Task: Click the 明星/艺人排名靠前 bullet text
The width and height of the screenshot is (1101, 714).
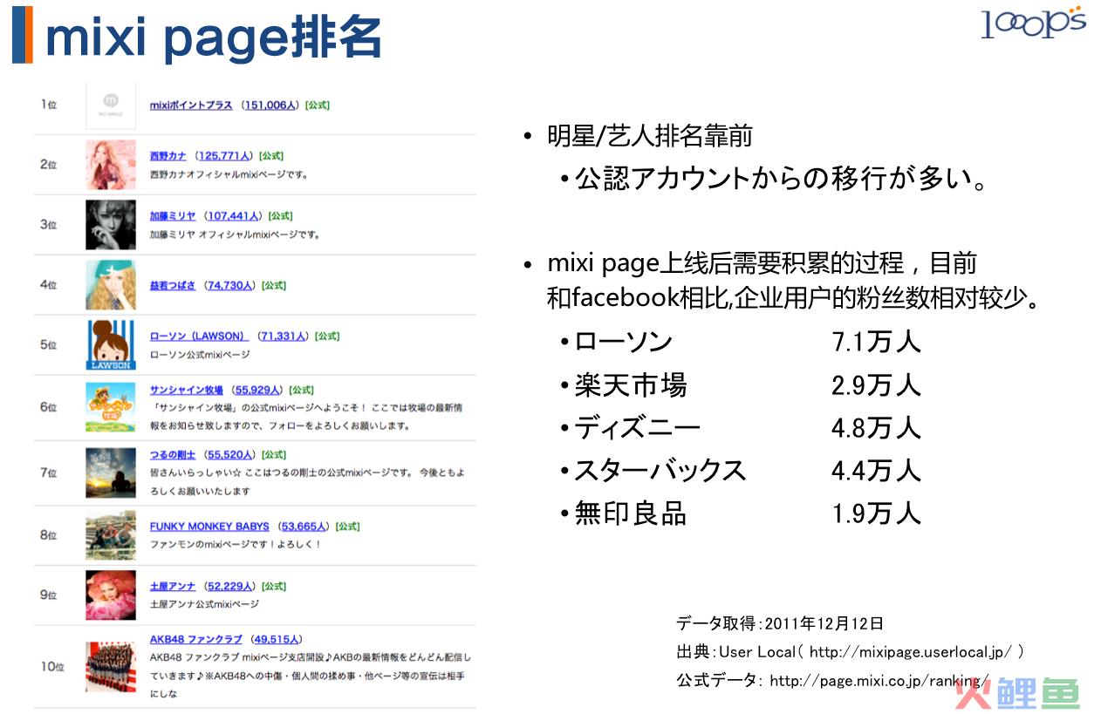Action: [649, 136]
